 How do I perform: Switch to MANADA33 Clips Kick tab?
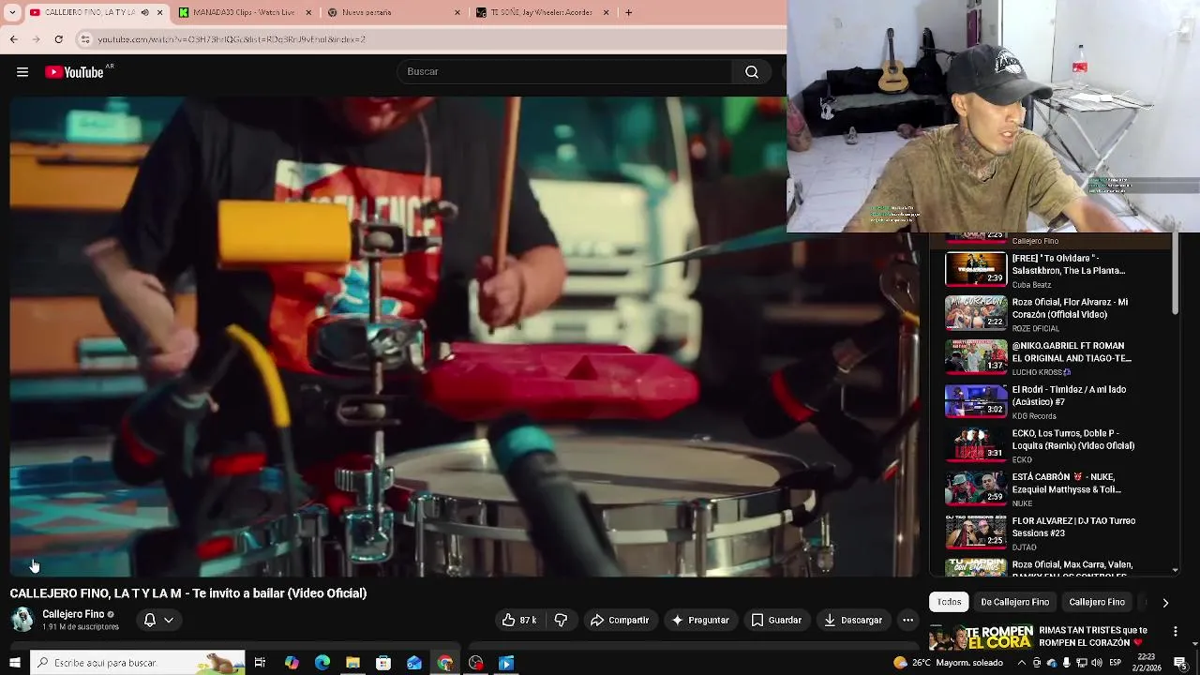244,12
